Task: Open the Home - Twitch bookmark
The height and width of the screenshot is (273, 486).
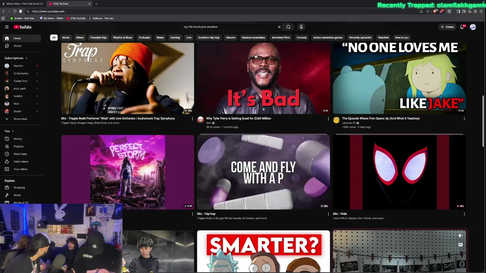Action: coord(52,18)
